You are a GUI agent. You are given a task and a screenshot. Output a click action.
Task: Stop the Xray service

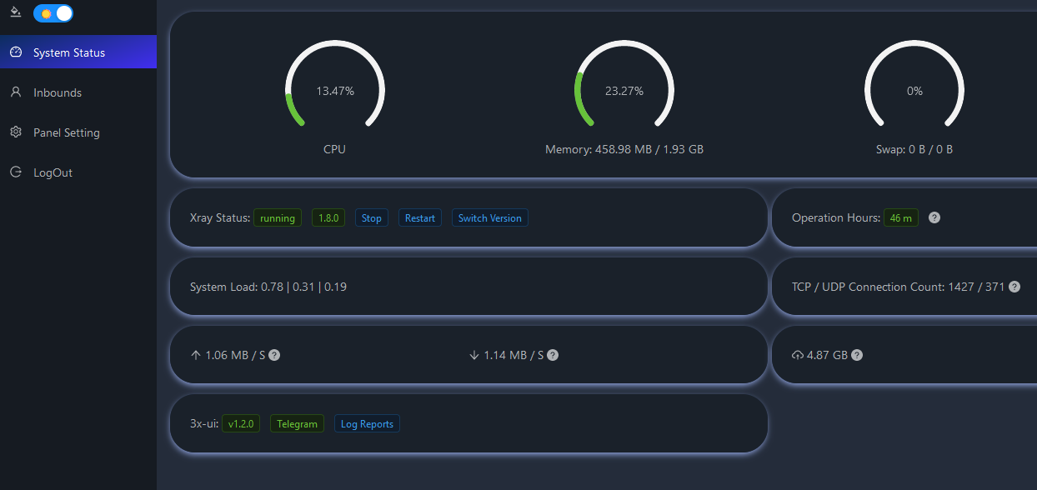point(371,218)
